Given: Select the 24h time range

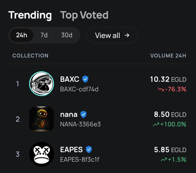Looking at the screenshot, I should (x=22, y=35).
